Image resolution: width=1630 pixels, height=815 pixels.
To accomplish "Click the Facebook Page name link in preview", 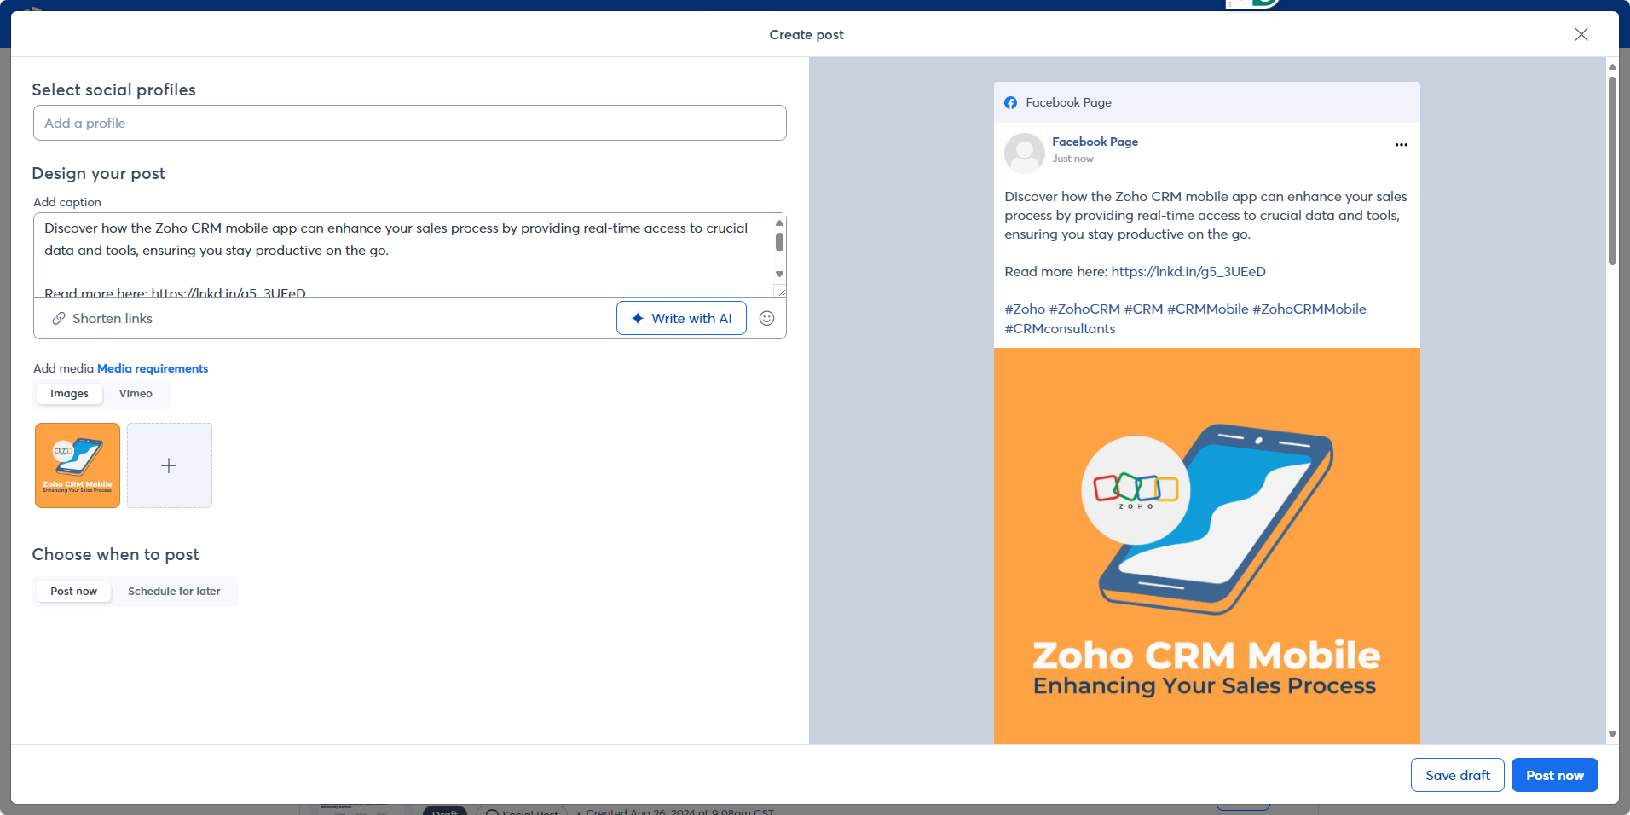I will (x=1095, y=142).
